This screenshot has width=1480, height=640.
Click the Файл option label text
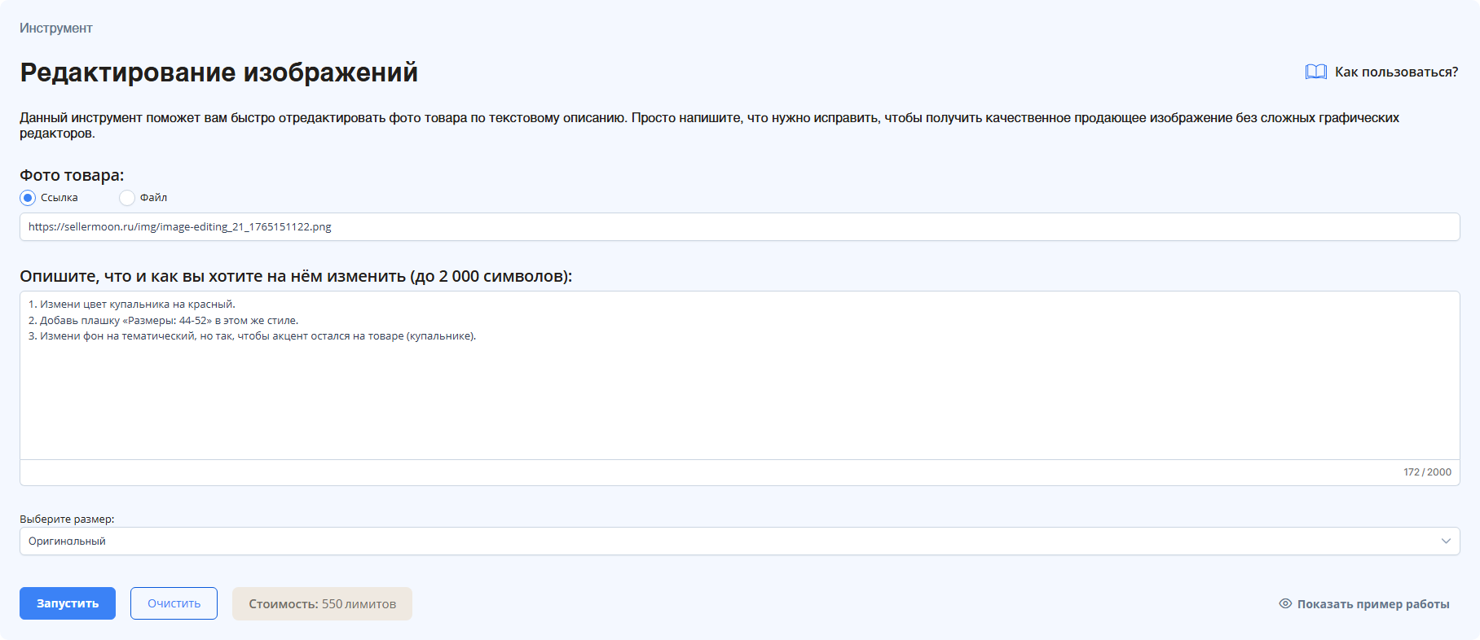[153, 198]
